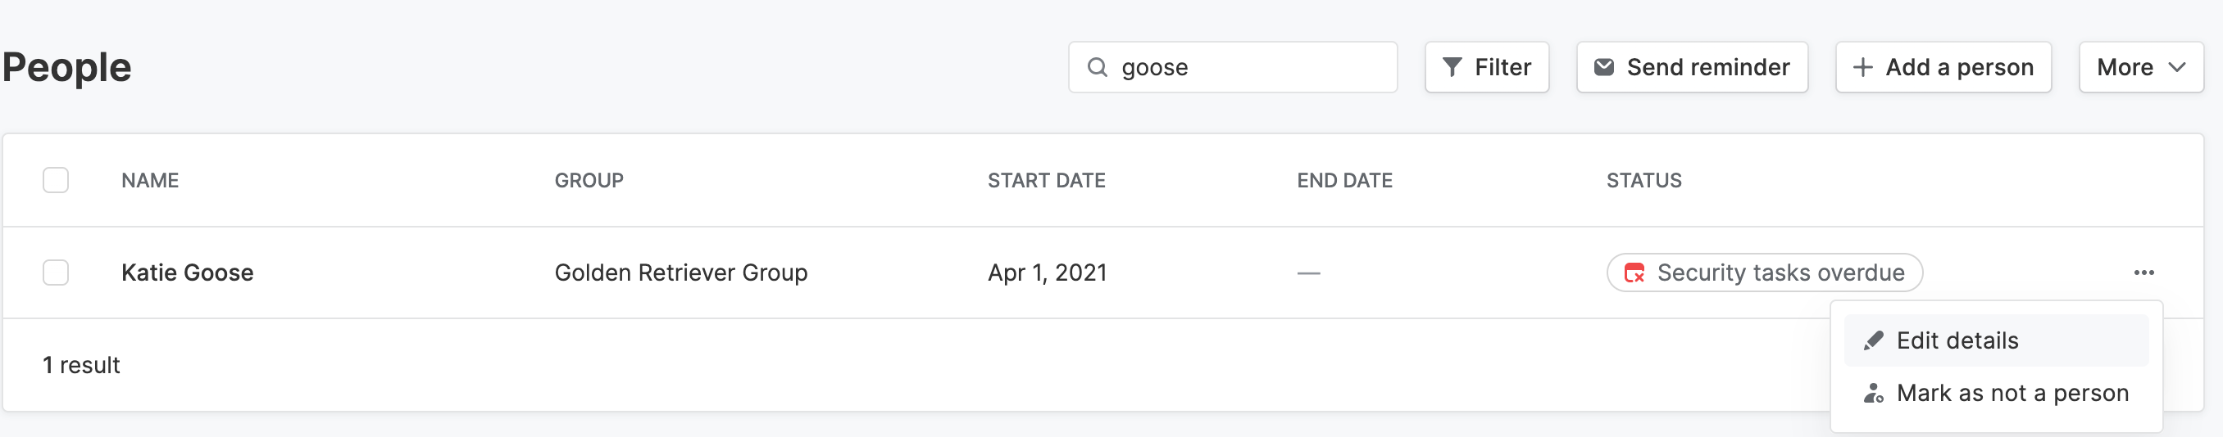Open the Filter button
The height and width of the screenshot is (437, 2223).
(1486, 67)
